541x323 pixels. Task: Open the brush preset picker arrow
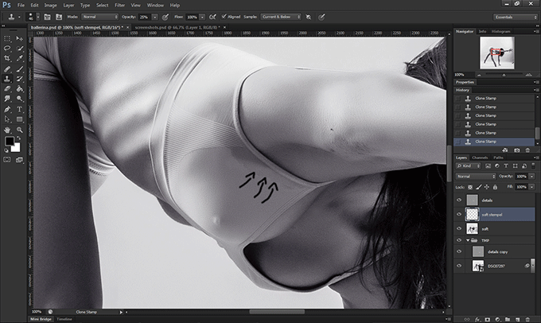pos(37,17)
